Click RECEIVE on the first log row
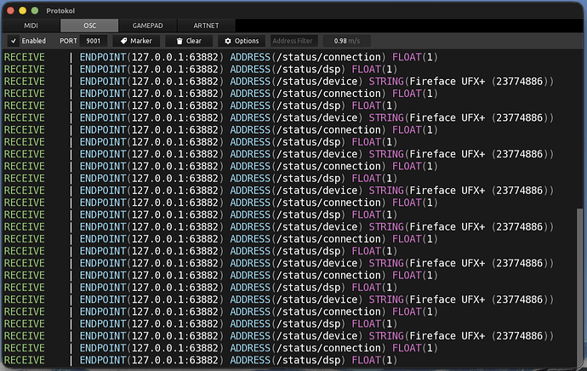 pyautogui.click(x=25, y=57)
